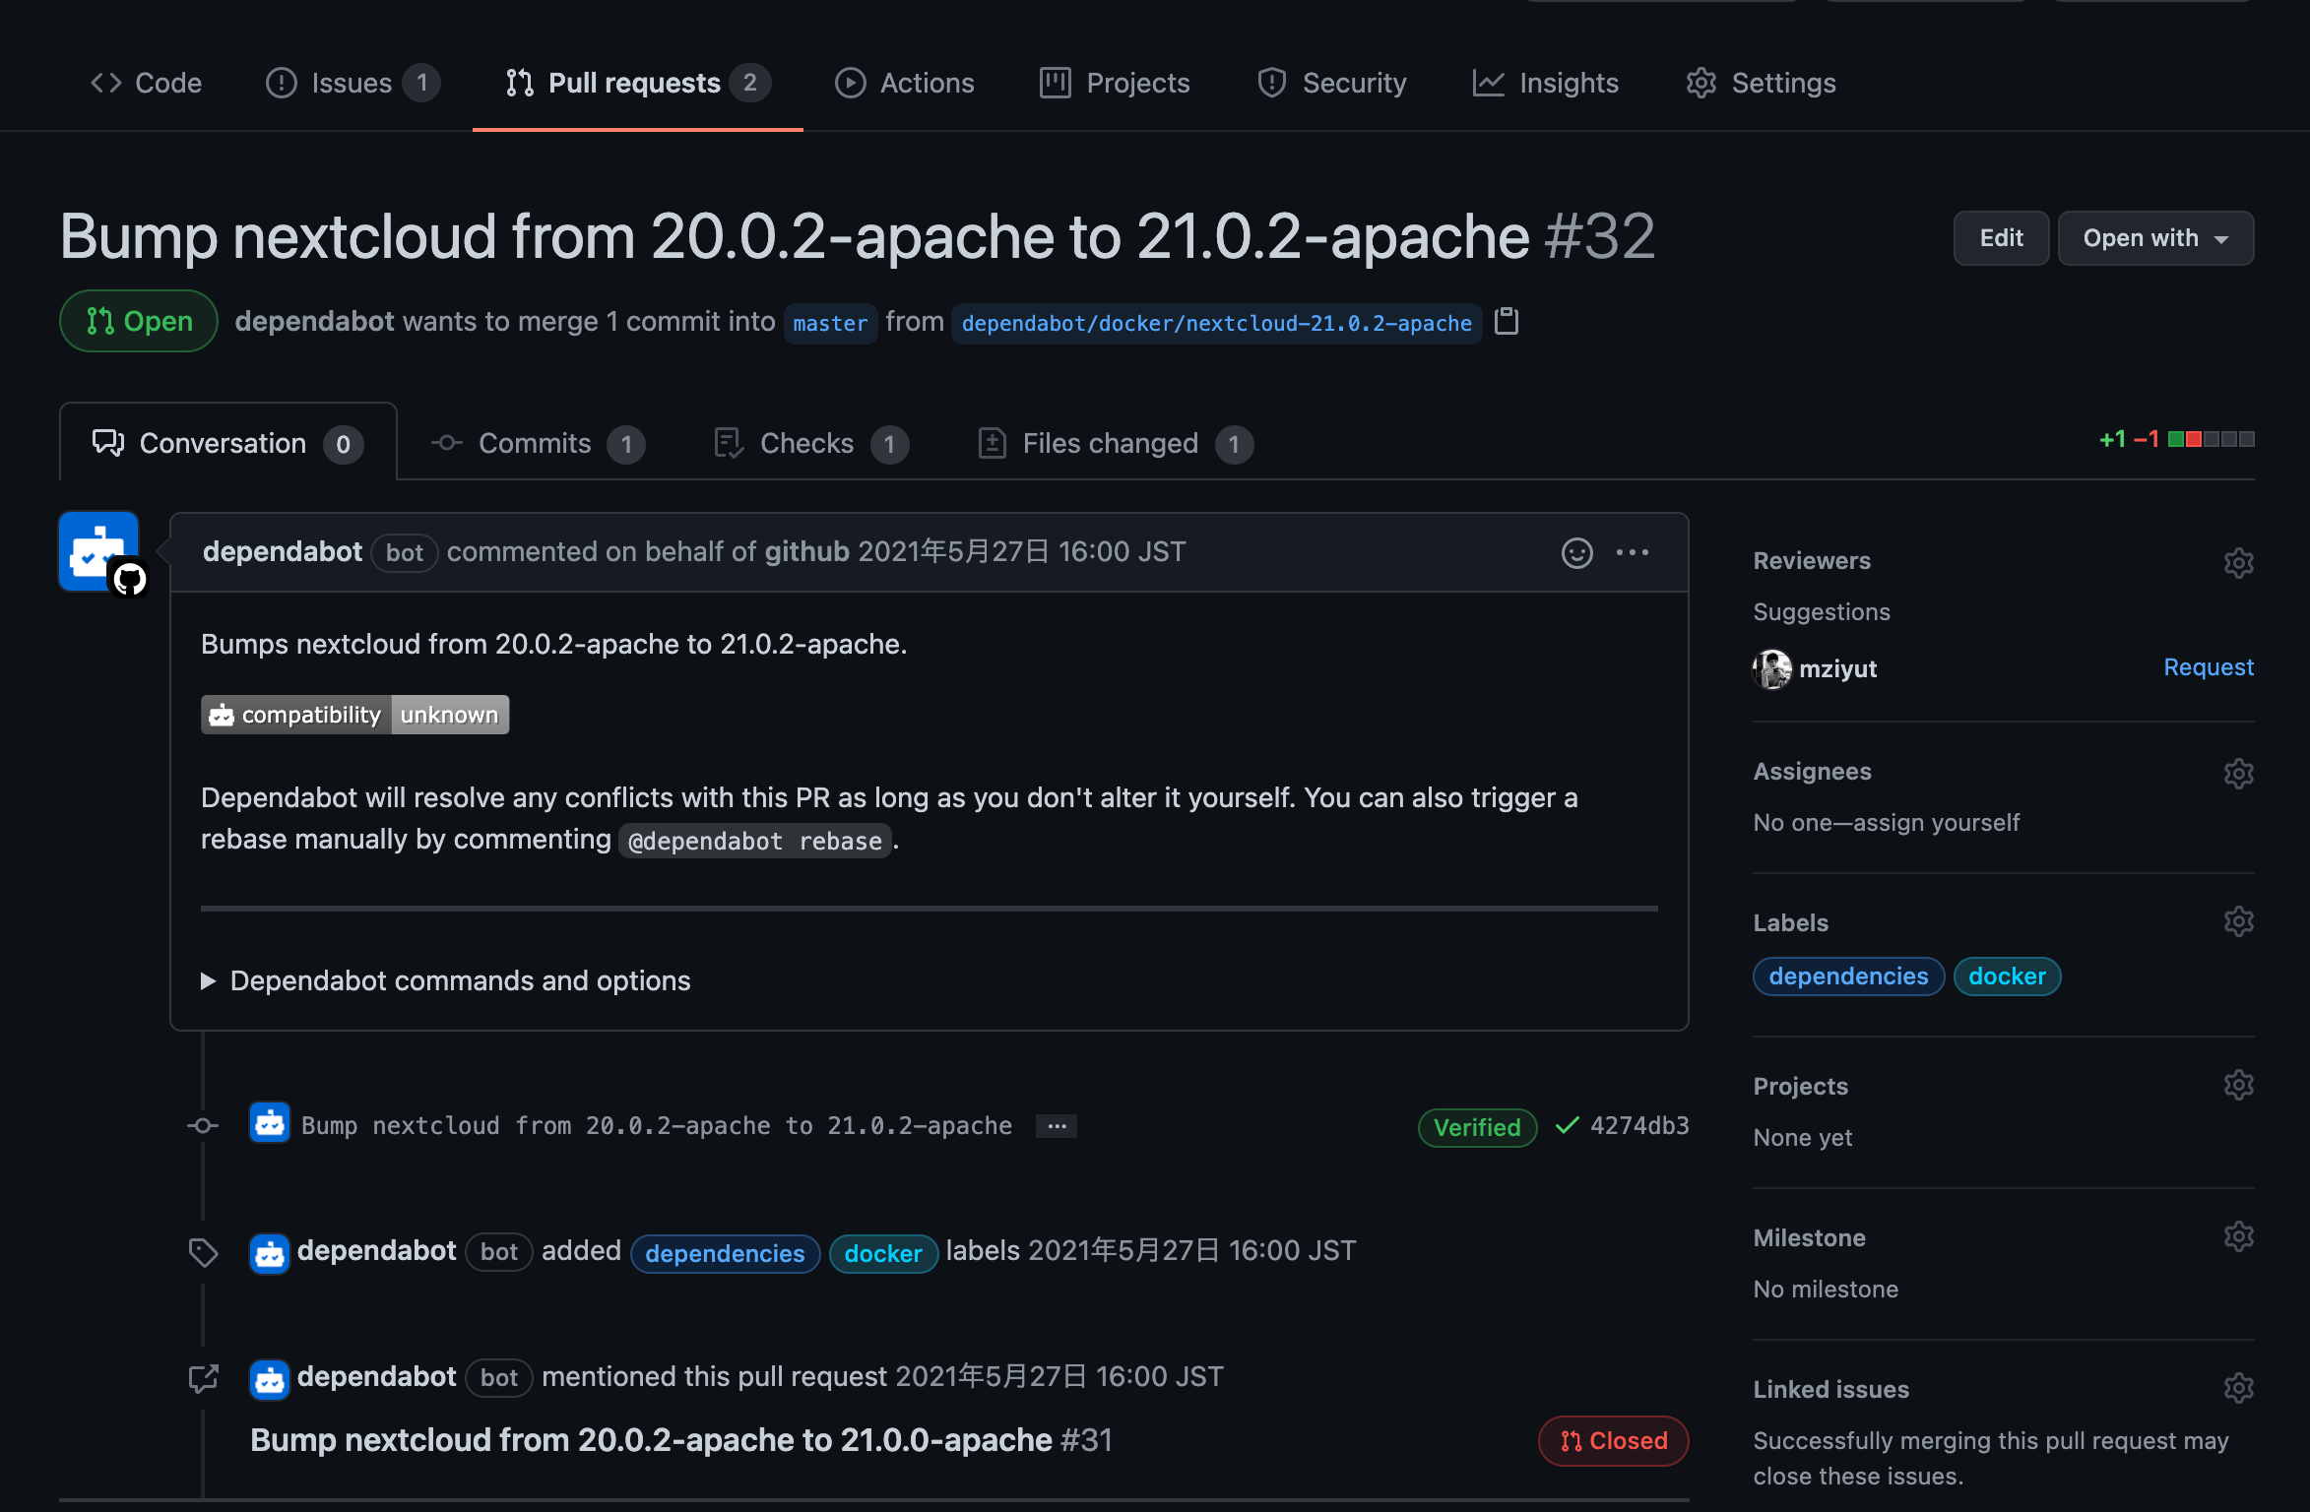Click 'assign yourself' link

click(x=1937, y=823)
